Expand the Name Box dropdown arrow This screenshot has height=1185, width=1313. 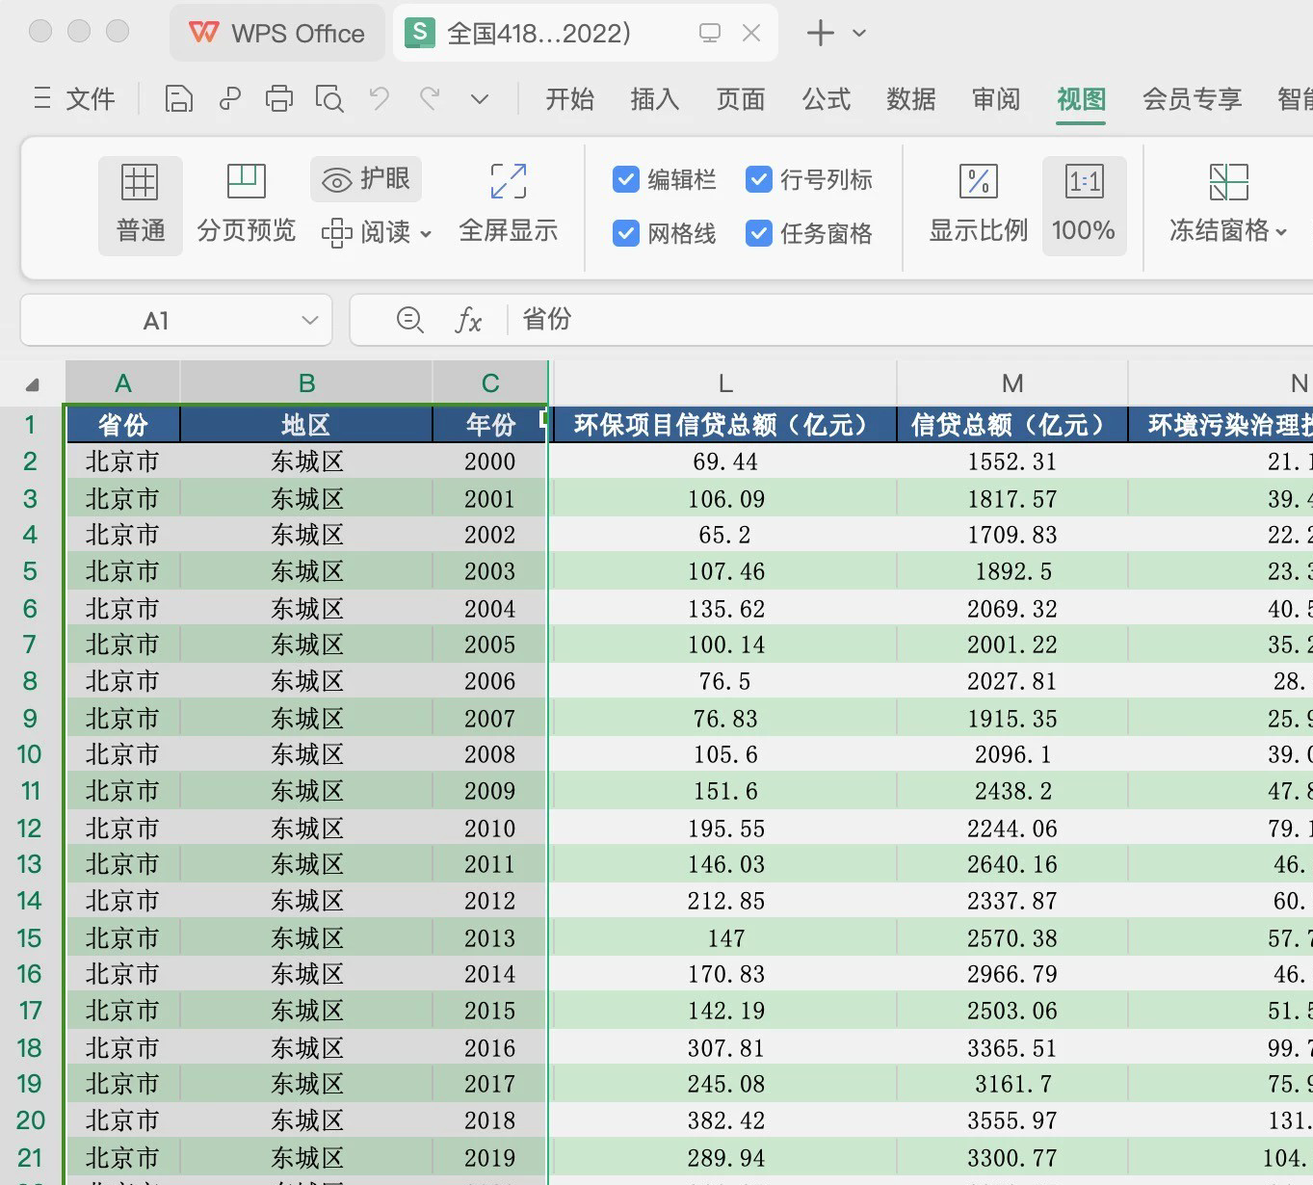pyautogui.click(x=309, y=321)
